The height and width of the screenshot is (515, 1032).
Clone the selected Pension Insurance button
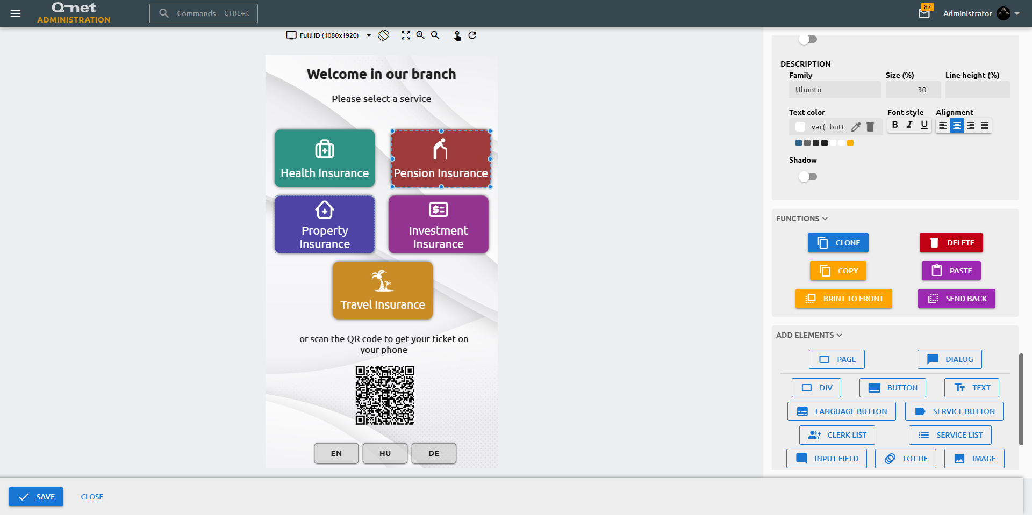click(x=837, y=243)
